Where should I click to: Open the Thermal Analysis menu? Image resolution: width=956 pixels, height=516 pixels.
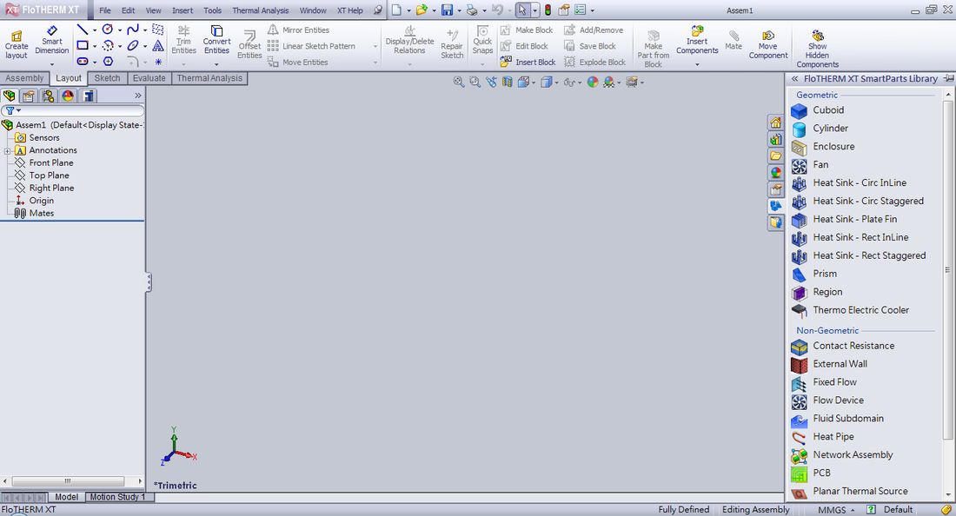[261, 10]
